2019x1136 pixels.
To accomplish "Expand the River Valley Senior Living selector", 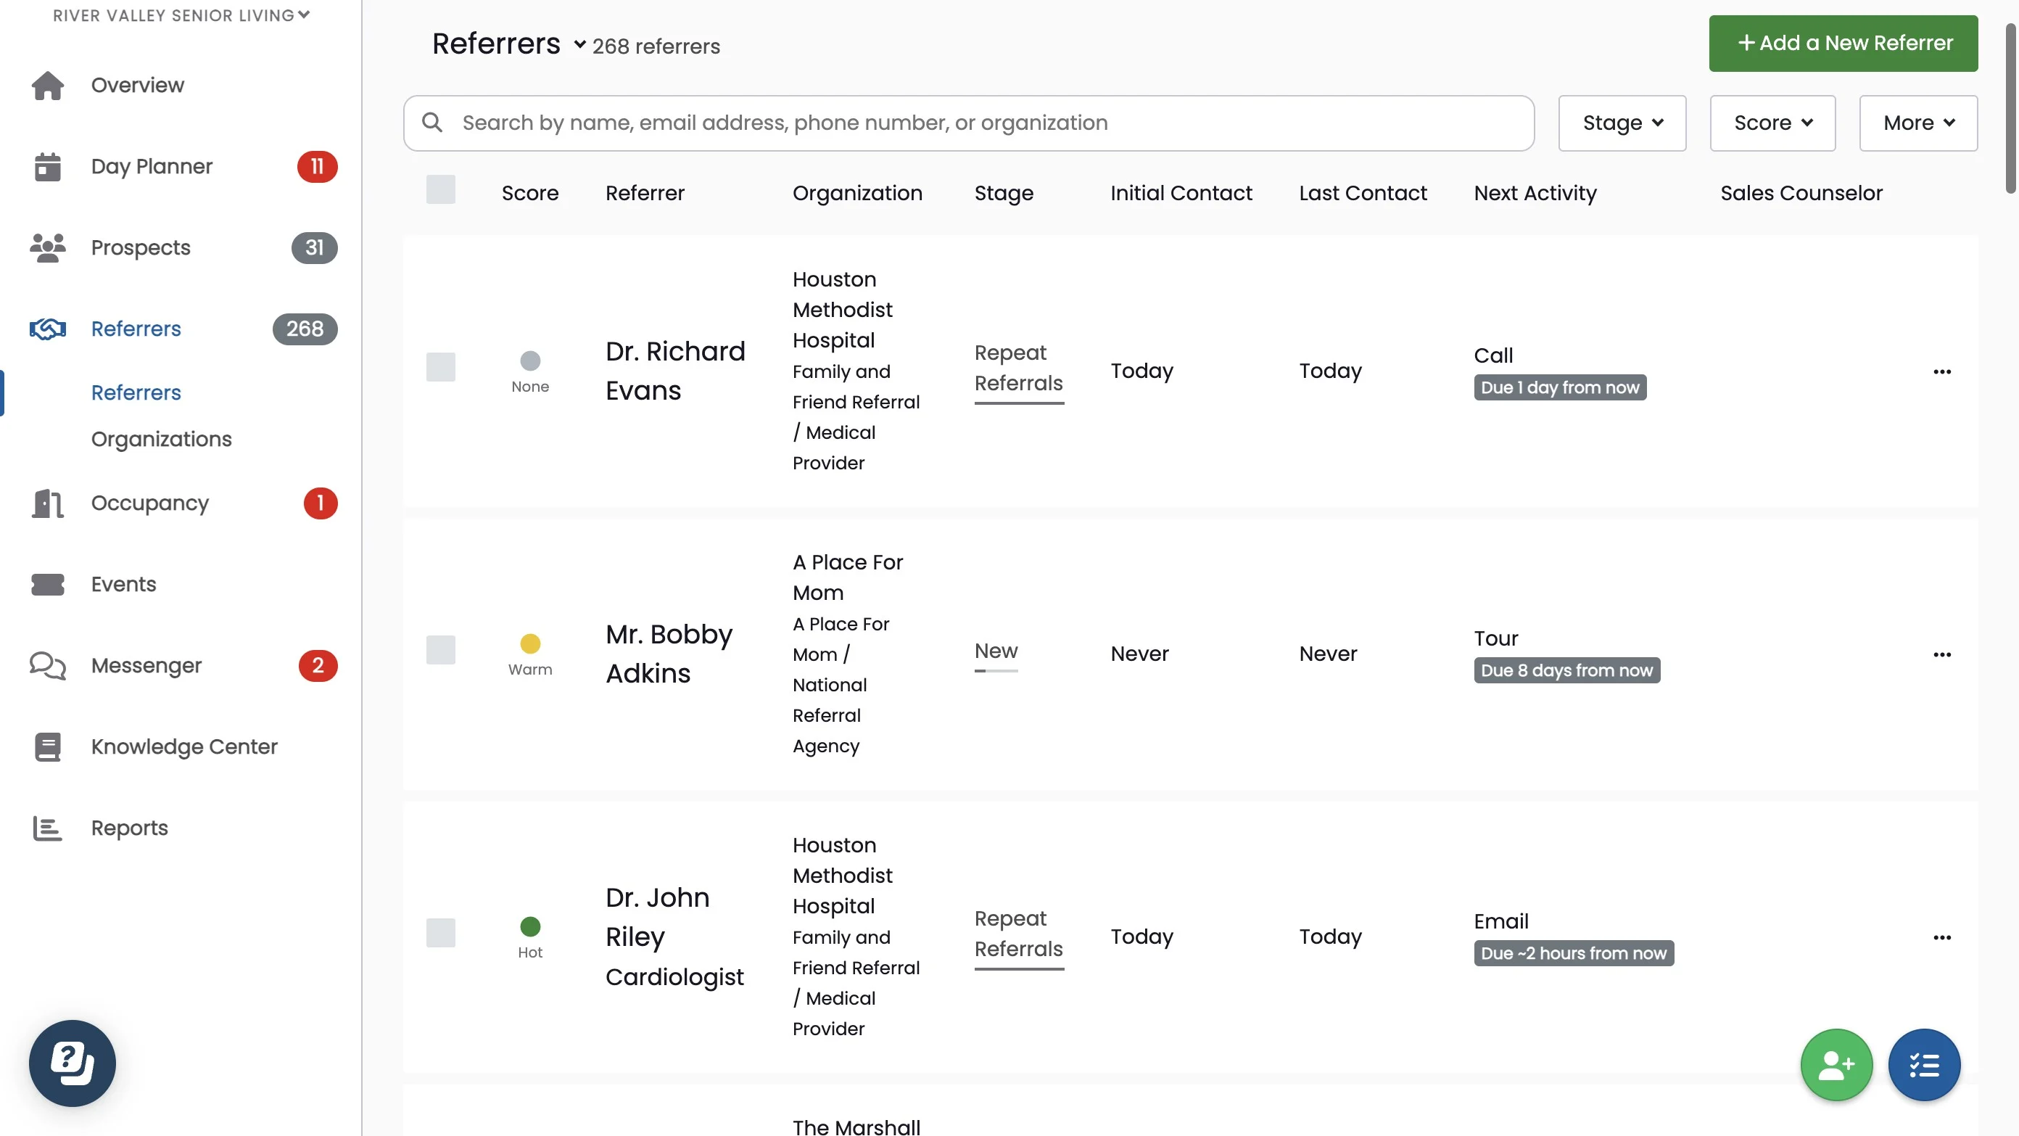I will point(181,15).
